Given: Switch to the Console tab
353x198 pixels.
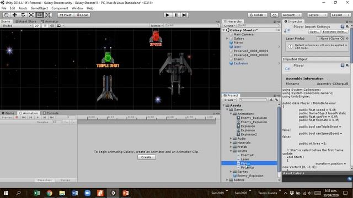Looking at the screenshot, I should pos(51,113).
